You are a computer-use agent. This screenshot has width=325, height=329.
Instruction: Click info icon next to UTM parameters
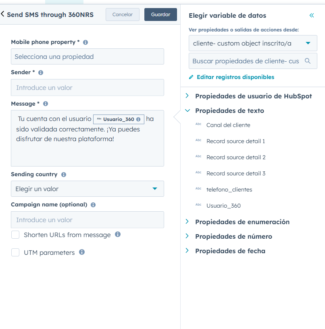[x=82, y=252]
